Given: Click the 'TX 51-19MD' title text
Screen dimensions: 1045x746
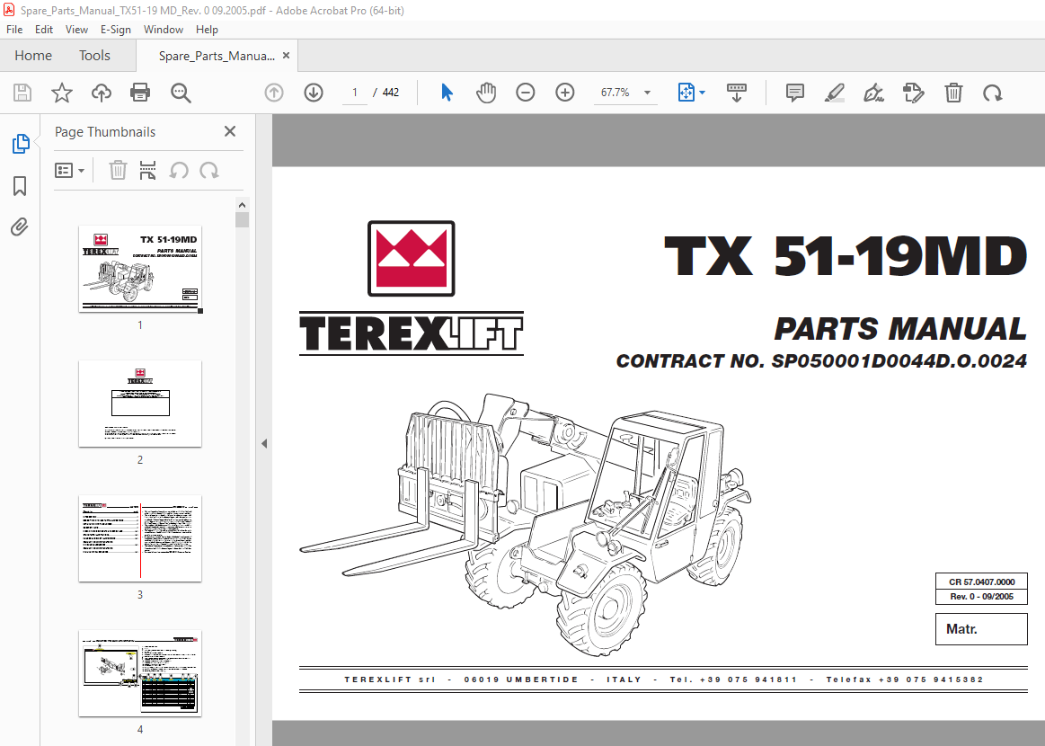Looking at the screenshot, I should 846,256.
